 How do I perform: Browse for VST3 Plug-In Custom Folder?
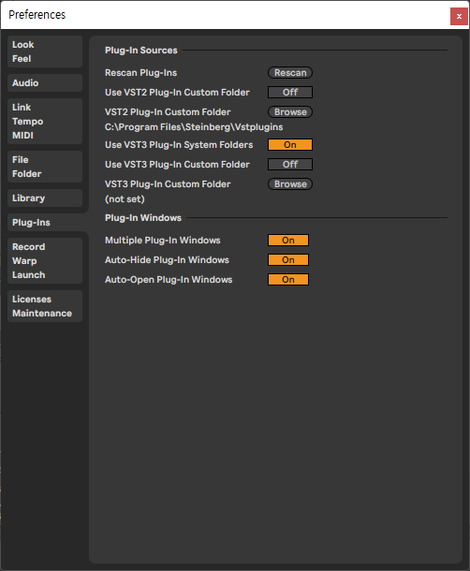(290, 184)
